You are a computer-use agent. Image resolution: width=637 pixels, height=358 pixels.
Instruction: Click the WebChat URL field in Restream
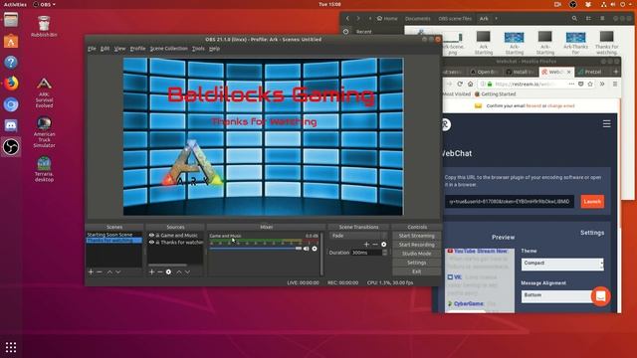pyautogui.click(x=510, y=201)
